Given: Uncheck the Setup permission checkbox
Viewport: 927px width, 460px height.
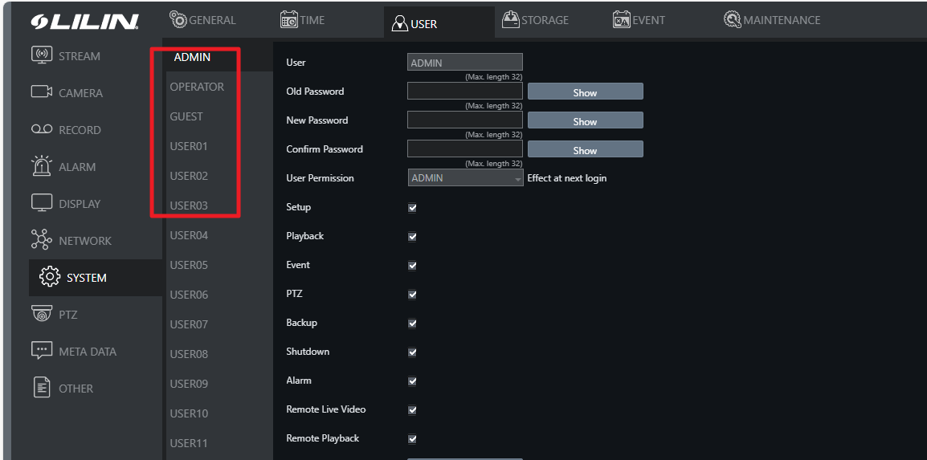Looking at the screenshot, I should click(x=412, y=207).
